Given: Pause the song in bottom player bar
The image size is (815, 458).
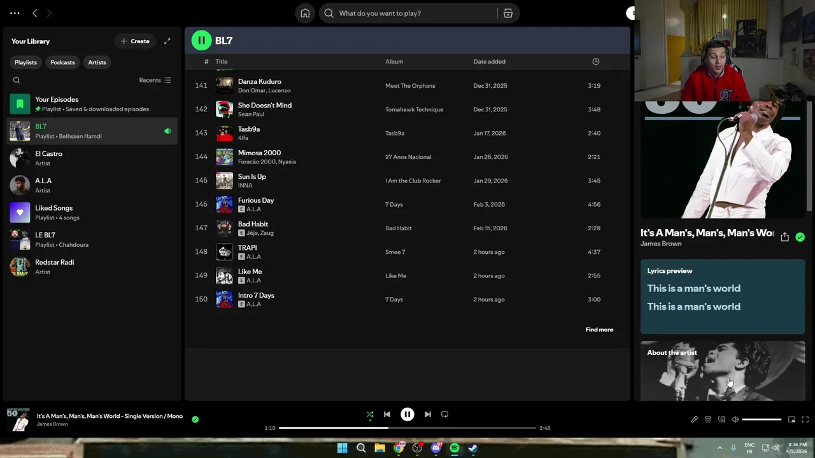Looking at the screenshot, I should tap(407, 414).
